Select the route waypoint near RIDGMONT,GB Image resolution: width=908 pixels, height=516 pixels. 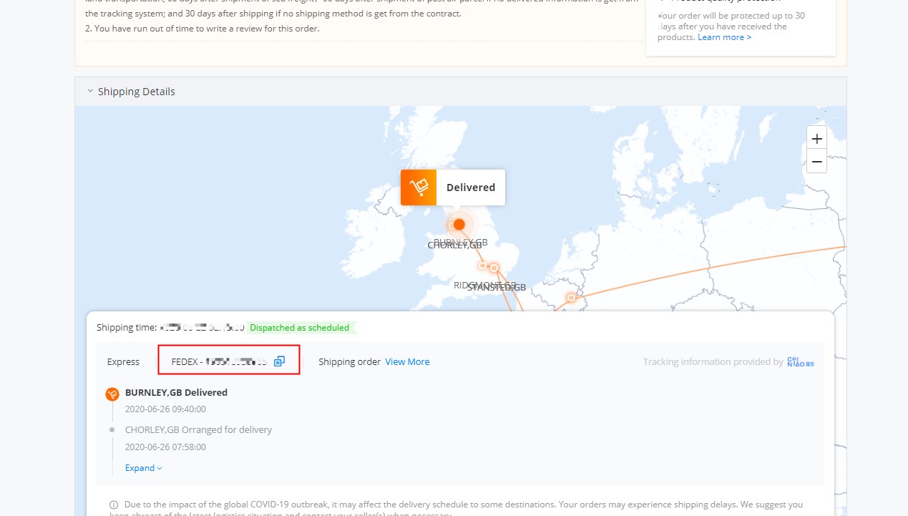483,266
